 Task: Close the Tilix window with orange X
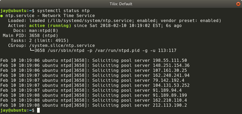pos(238,4)
